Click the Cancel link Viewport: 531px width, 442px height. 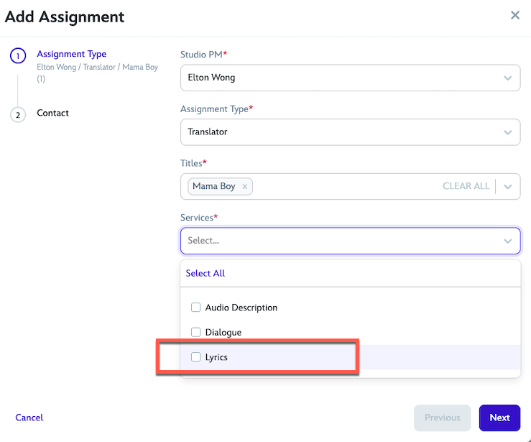29,418
